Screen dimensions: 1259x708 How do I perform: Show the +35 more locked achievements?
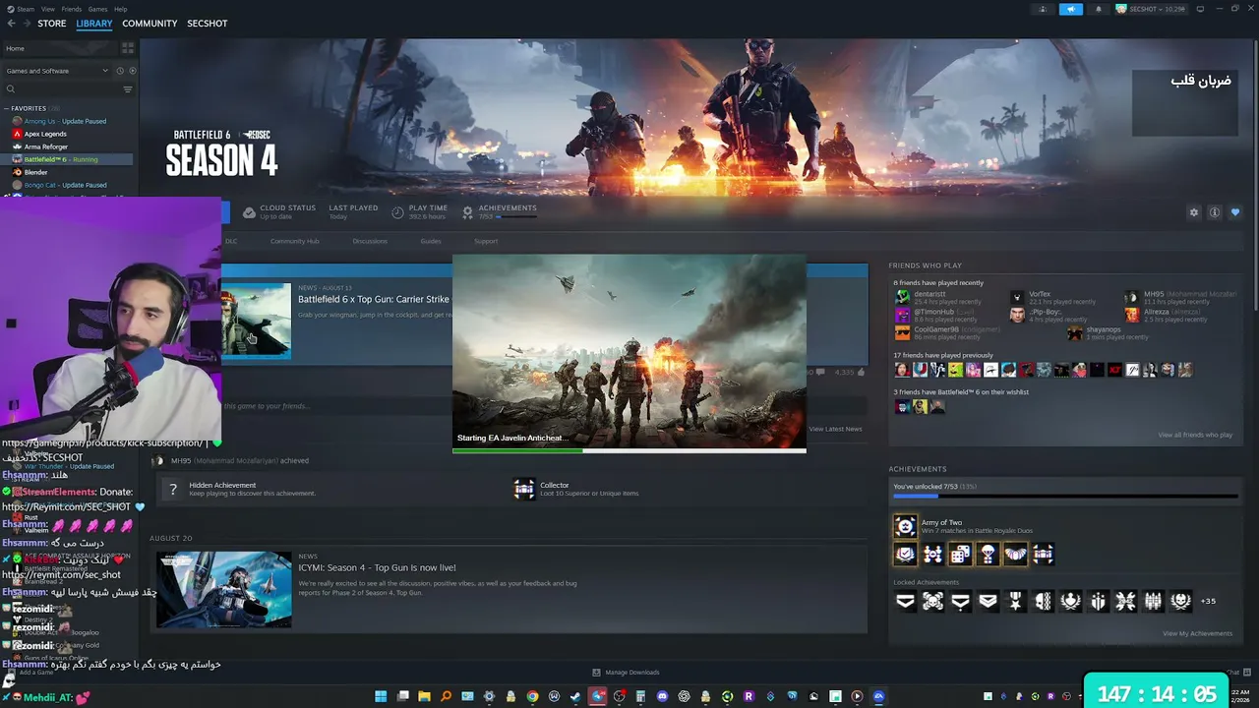pos(1209,601)
